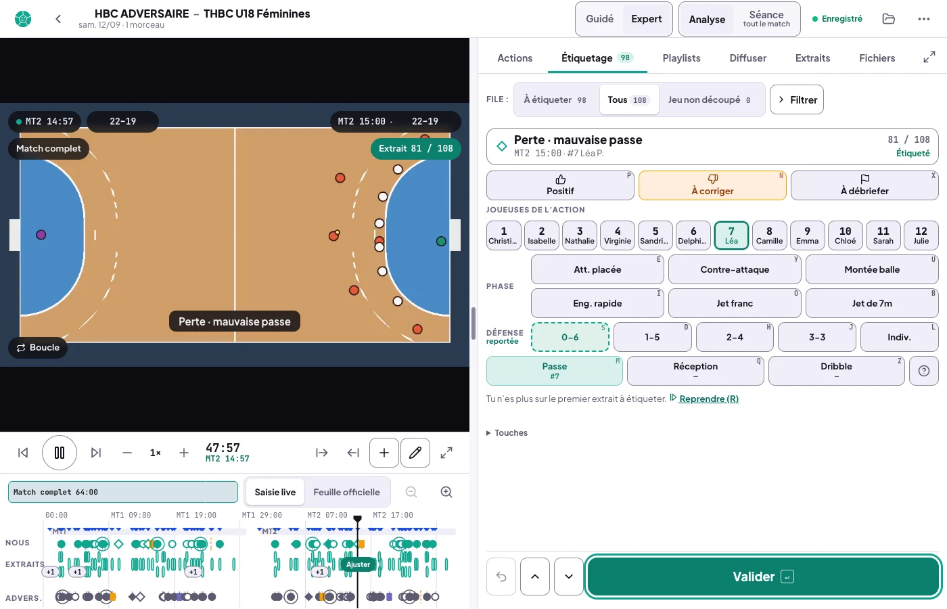947x609 pixels.
Task: Undo the last tagging action
Action: pos(501,577)
